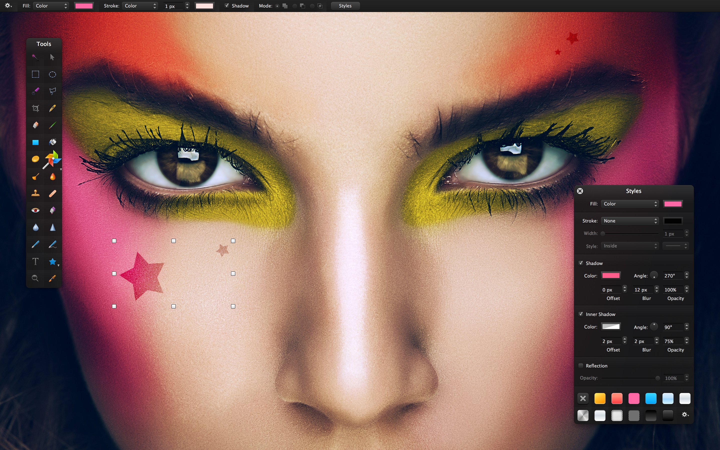Enable the Reflection checkbox
Image resolution: width=720 pixels, height=450 pixels.
click(x=581, y=366)
